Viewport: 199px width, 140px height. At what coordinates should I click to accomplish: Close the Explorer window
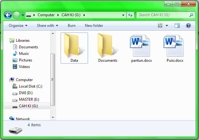pos(188,4)
